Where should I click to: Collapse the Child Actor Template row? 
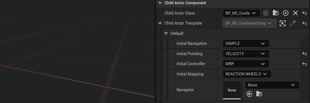[x=160, y=23]
